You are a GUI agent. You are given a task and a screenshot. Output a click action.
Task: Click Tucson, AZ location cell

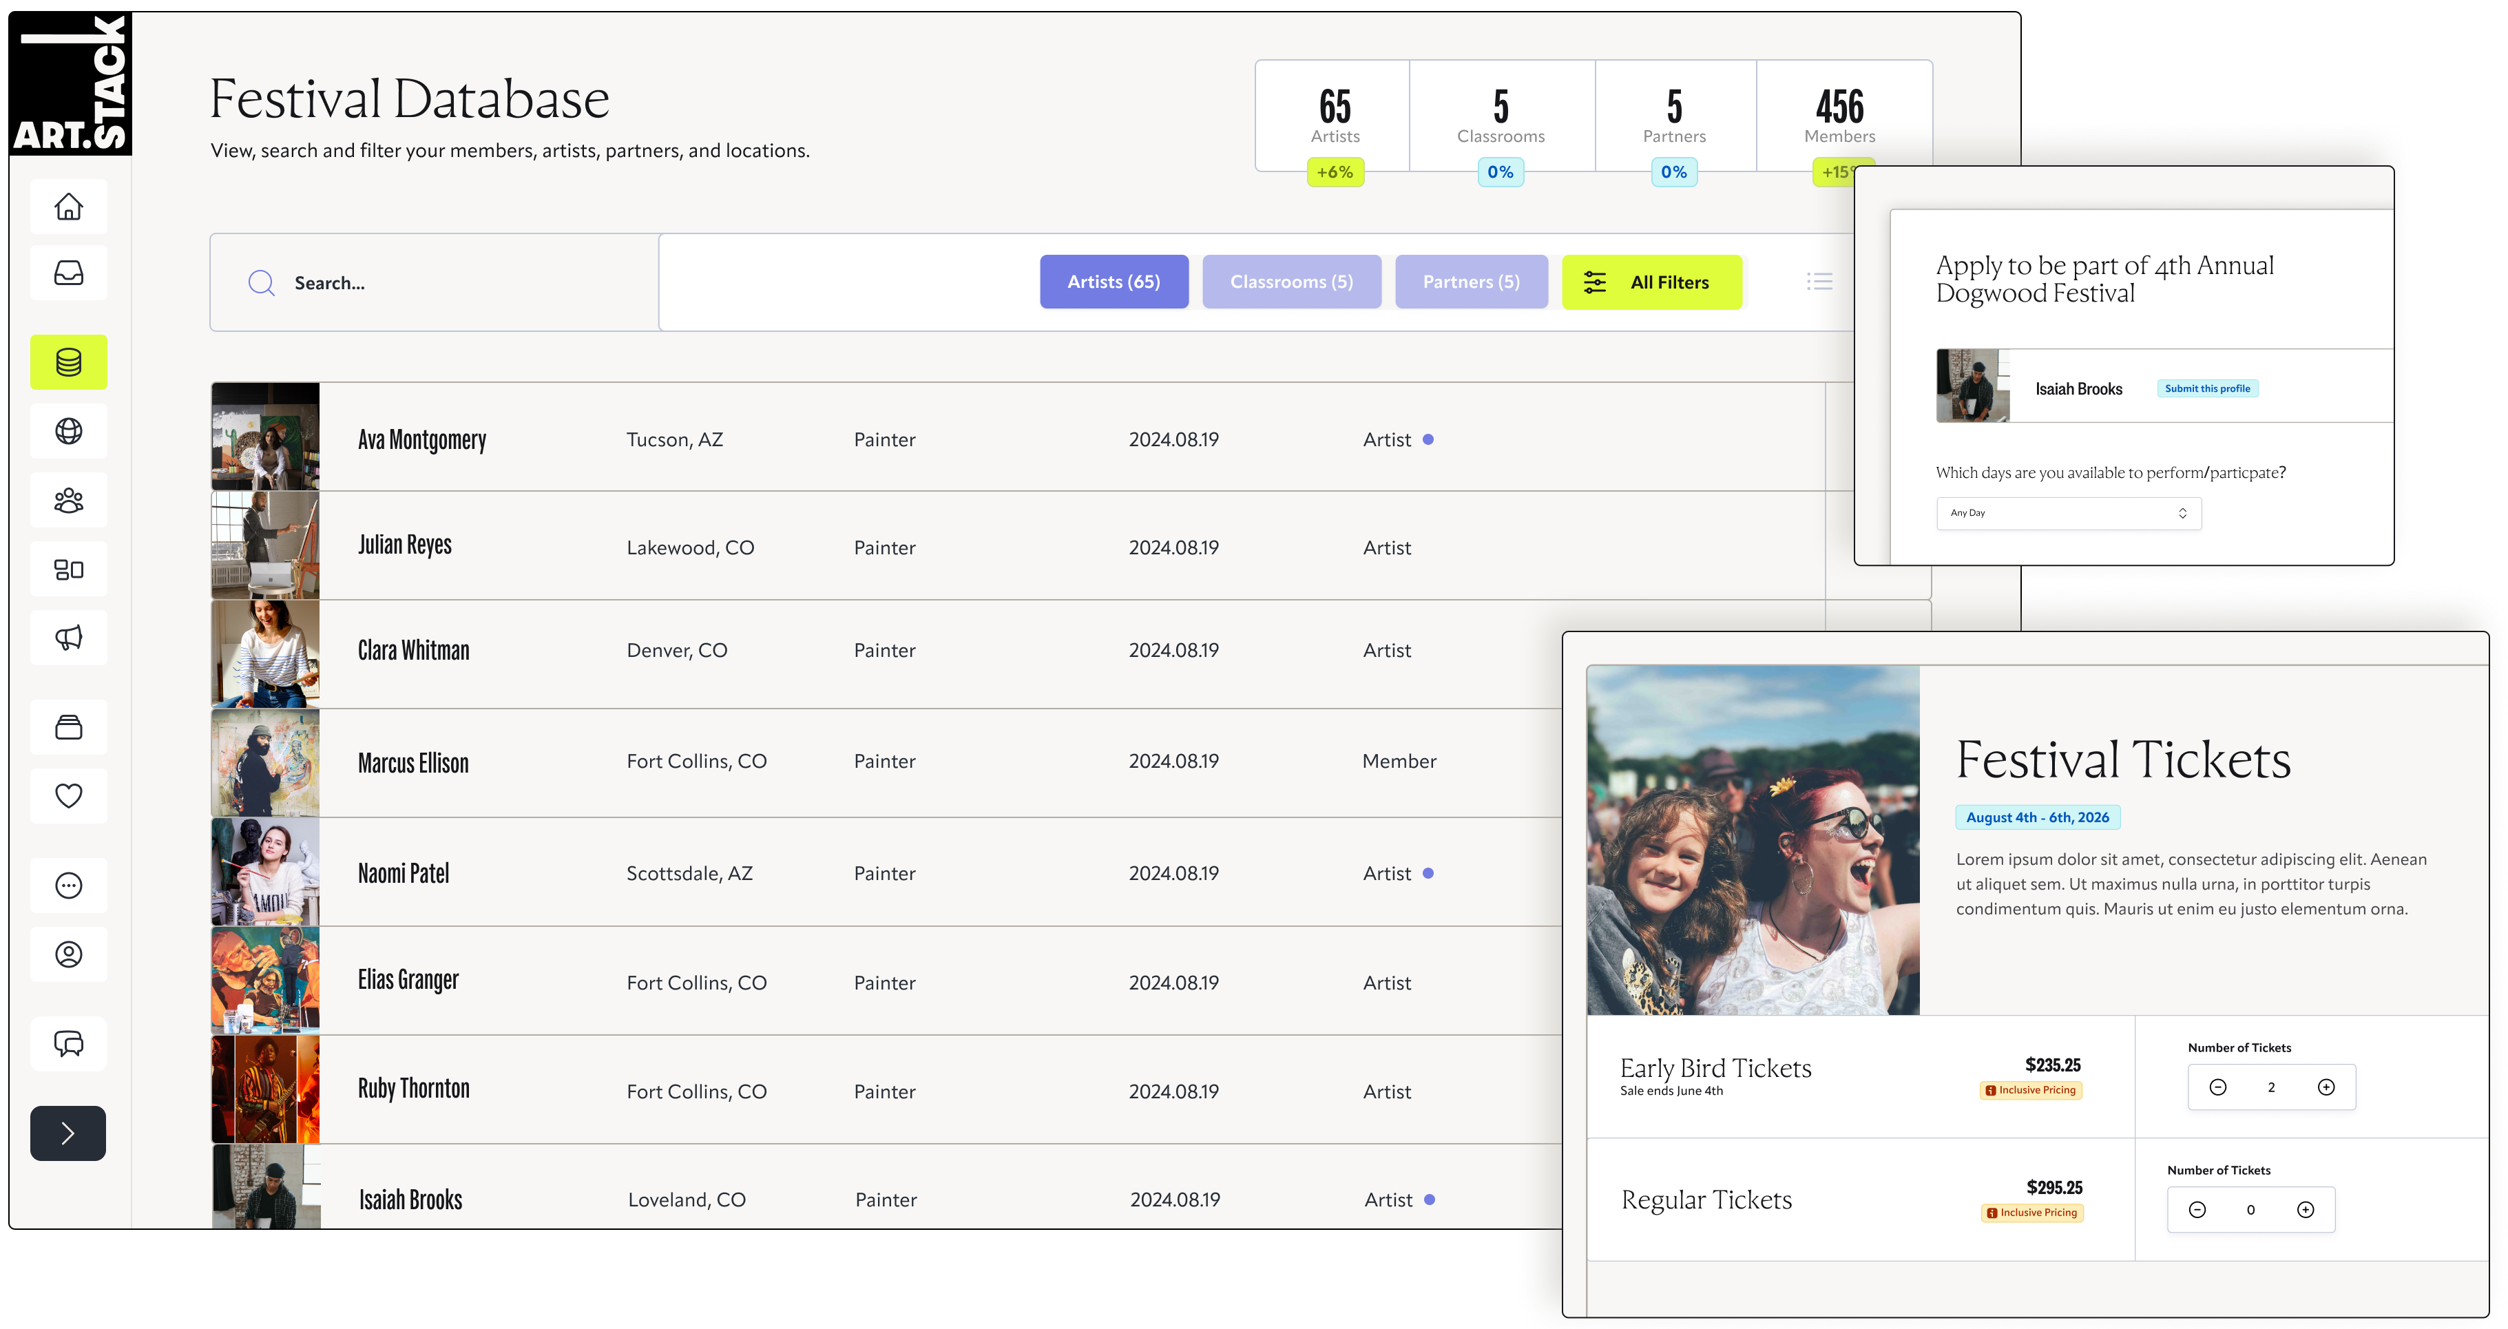click(675, 439)
